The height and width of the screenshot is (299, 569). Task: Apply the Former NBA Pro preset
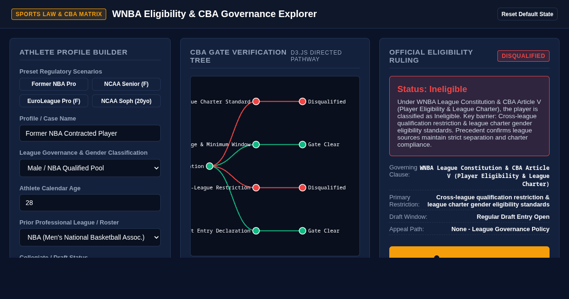pyautogui.click(x=54, y=84)
